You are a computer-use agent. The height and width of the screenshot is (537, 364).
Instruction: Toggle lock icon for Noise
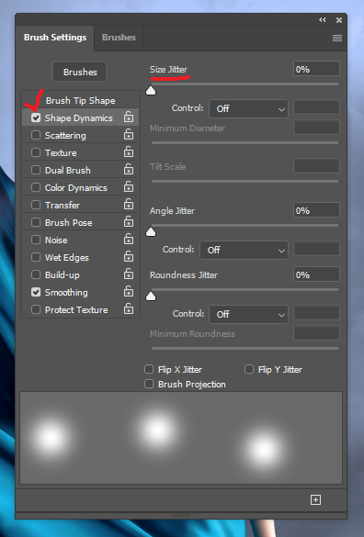[129, 240]
